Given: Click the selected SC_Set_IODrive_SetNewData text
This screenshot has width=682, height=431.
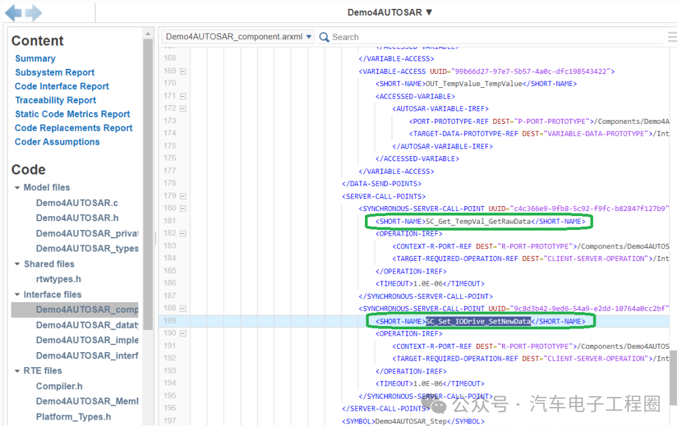Looking at the screenshot, I should (x=478, y=322).
